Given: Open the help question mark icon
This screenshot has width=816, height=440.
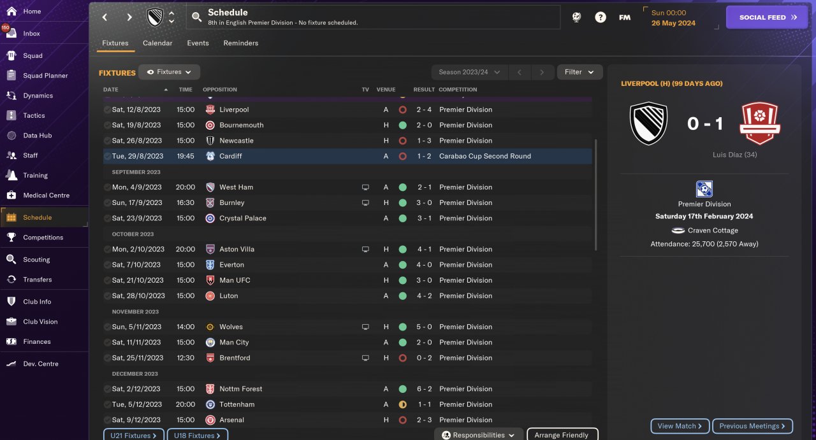Looking at the screenshot, I should 601,17.
